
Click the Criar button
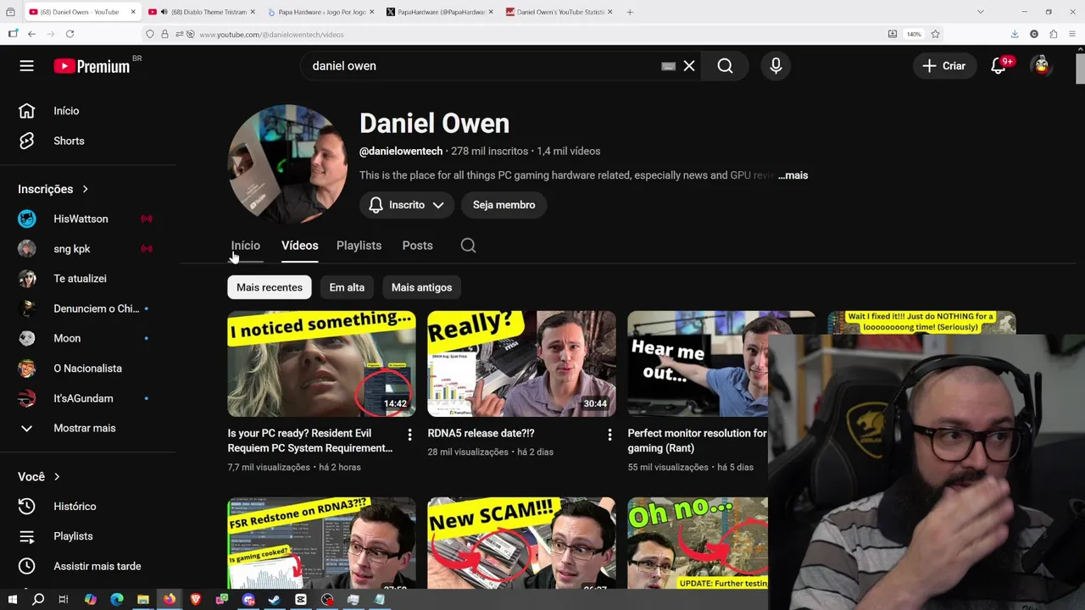pos(943,66)
